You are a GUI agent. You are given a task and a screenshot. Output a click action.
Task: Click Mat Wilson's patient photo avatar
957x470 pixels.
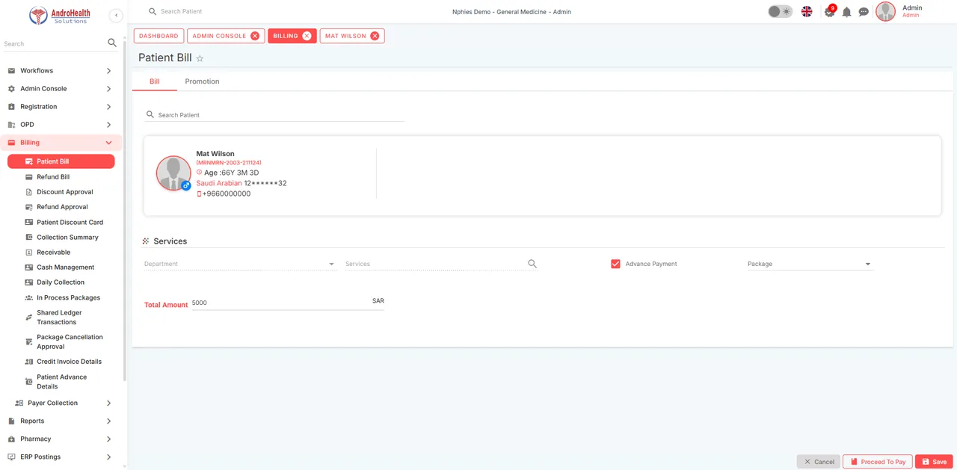pyautogui.click(x=173, y=173)
